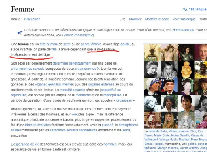Click the Grace Hopper caption link
Viewport: 207px width, 152px height.
click(154, 144)
